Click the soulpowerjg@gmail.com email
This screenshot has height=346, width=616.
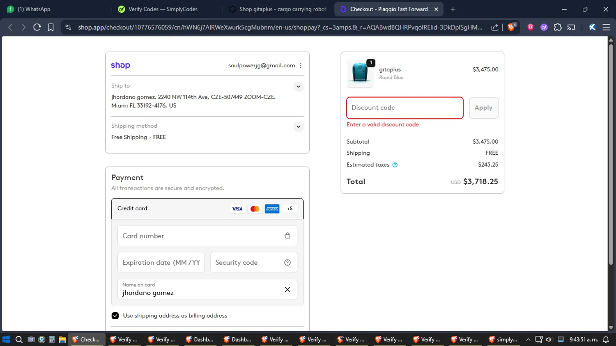pos(262,66)
